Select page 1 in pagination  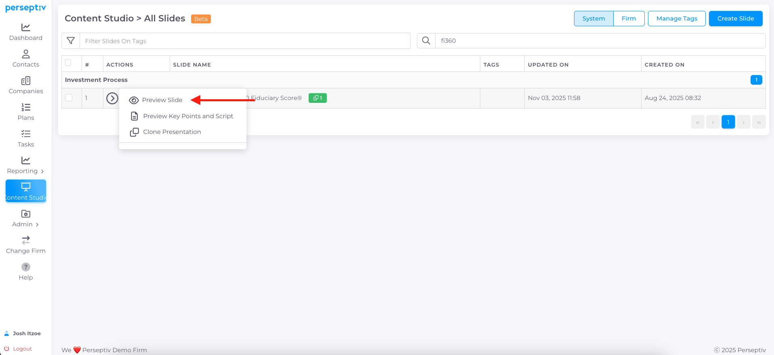tap(728, 122)
